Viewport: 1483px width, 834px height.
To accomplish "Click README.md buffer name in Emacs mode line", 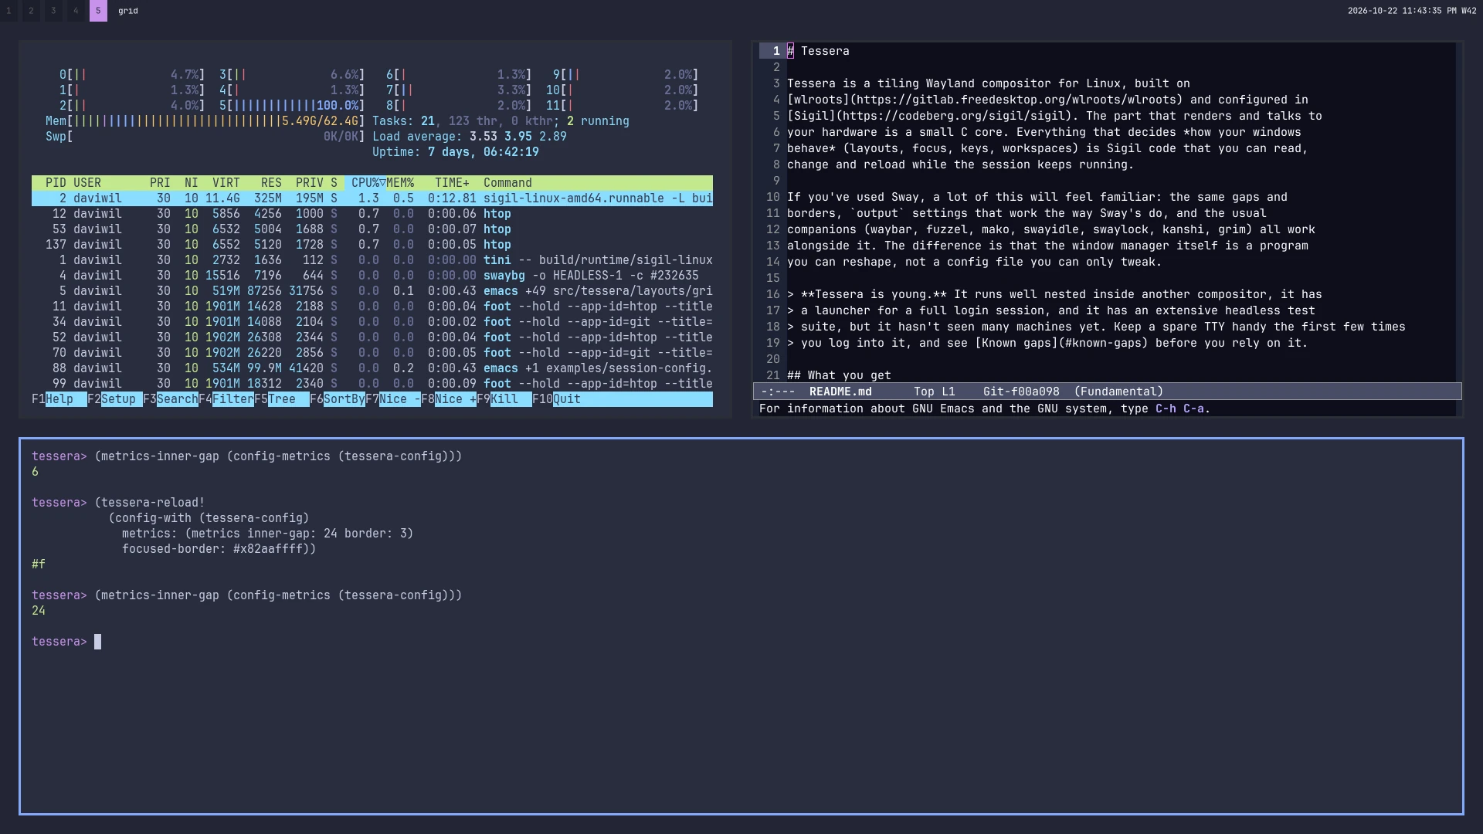I will [840, 392].
